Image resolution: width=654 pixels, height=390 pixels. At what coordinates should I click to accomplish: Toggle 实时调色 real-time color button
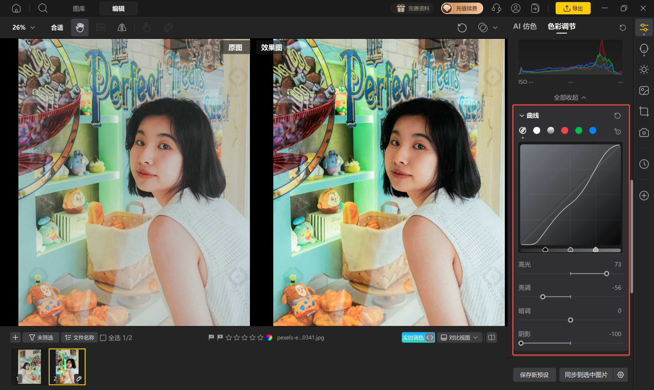click(x=418, y=338)
